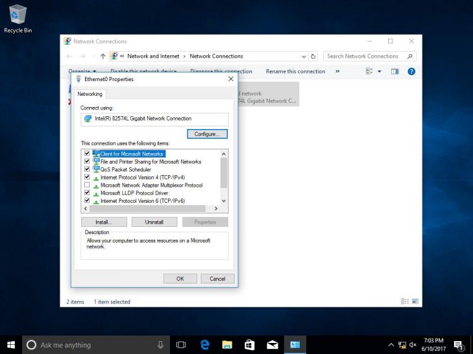Open Help with the blue question icon
The height and width of the screenshot is (354, 473).
click(411, 71)
